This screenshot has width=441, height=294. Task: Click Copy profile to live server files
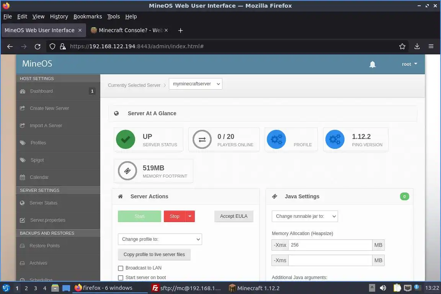coord(154,254)
